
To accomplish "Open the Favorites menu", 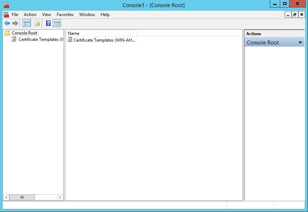I will click(x=65, y=15).
